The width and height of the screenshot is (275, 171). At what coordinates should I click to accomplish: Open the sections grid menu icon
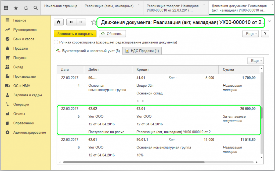tap(6, 8)
